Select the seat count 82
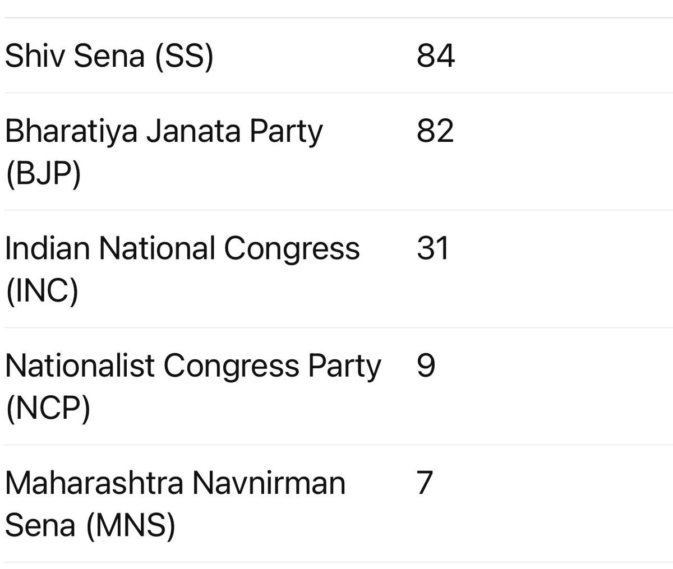673x569 pixels. click(435, 131)
